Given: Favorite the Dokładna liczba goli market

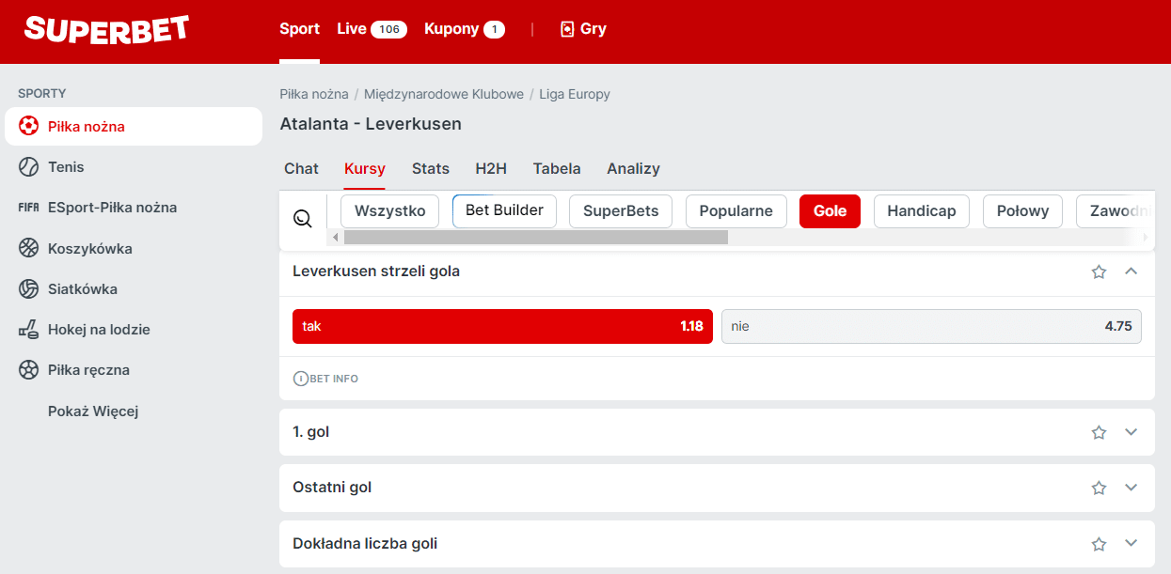Looking at the screenshot, I should tap(1099, 543).
